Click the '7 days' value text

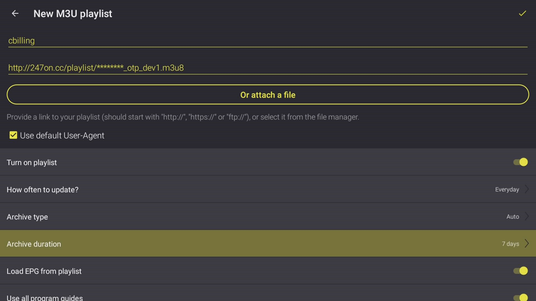pyautogui.click(x=510, y=244)
